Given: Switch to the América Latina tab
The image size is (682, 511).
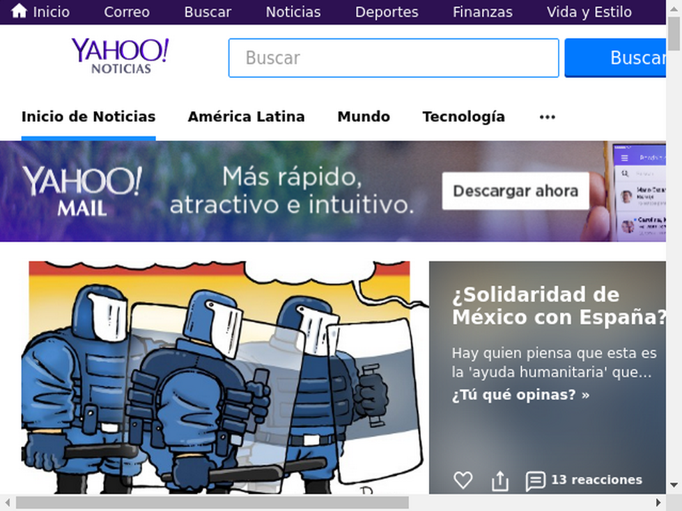Looking at the screenshot, I should coord(246,116).
